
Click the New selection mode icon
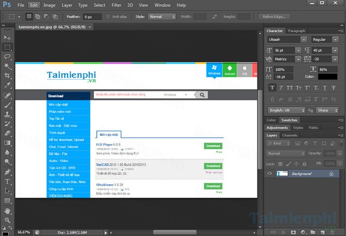tap(29, 16)
